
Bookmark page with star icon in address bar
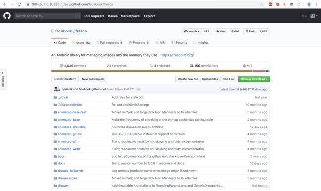261,4
